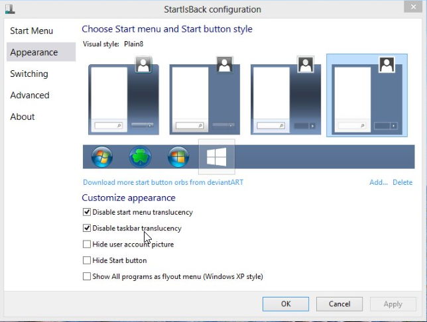Click the Add... orb link
427x322 pixels.
point(378,182)
